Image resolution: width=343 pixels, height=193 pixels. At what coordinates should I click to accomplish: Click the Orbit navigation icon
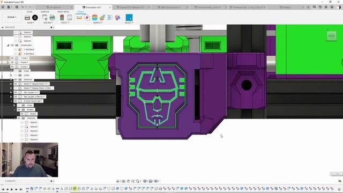coord(118,181)
